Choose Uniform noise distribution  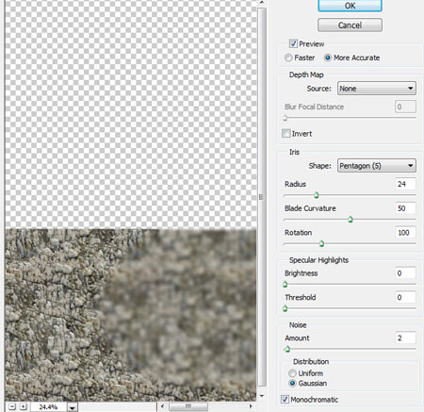292,373
